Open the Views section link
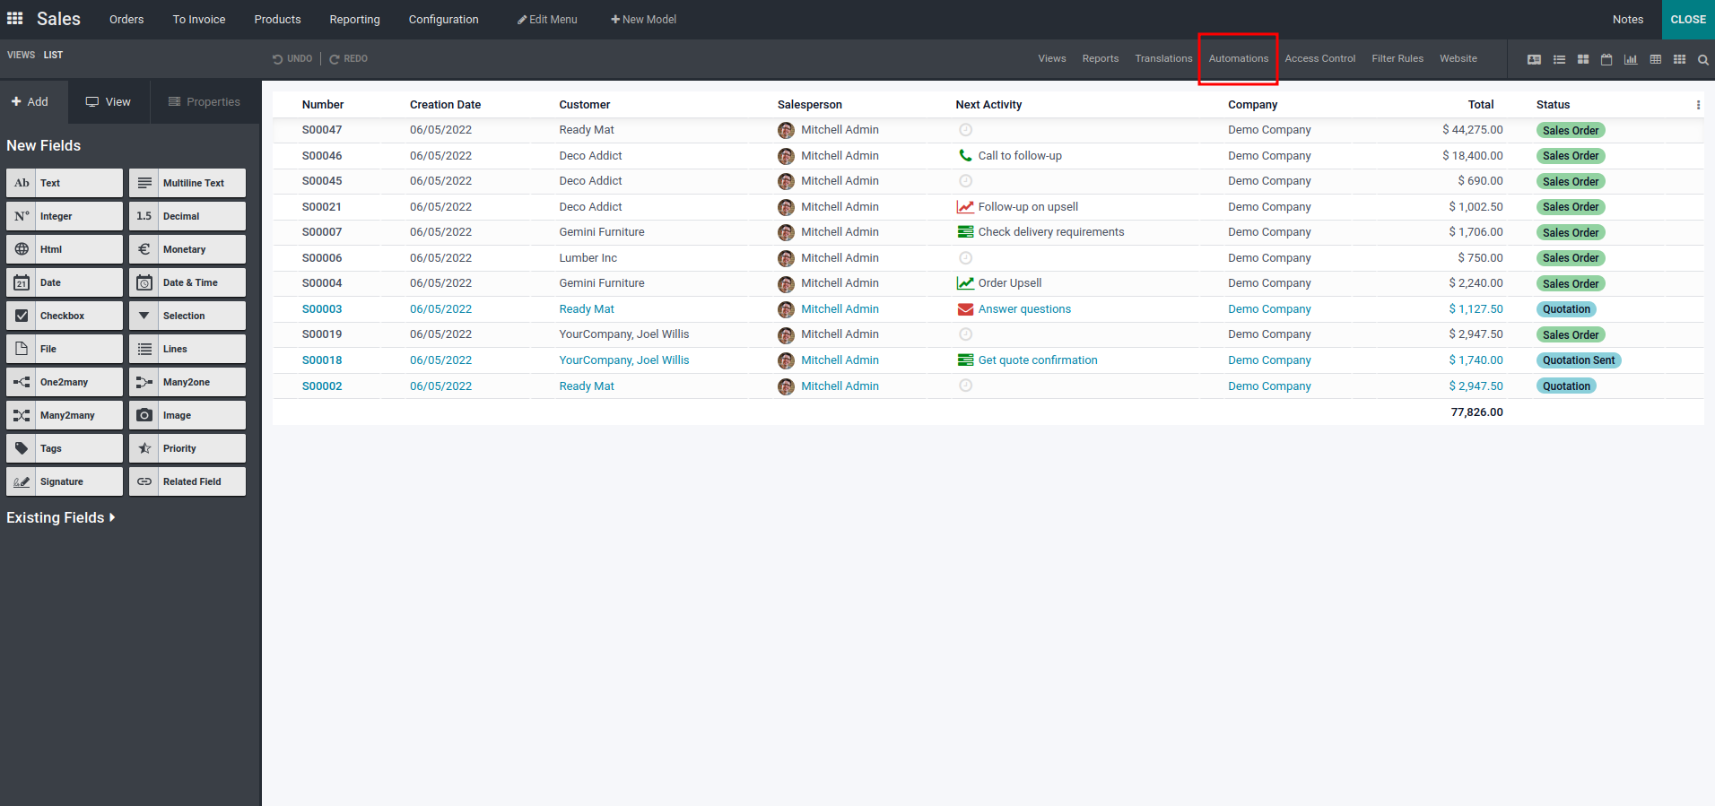The image size is (1715, 806). click(x=1052, y=58)
